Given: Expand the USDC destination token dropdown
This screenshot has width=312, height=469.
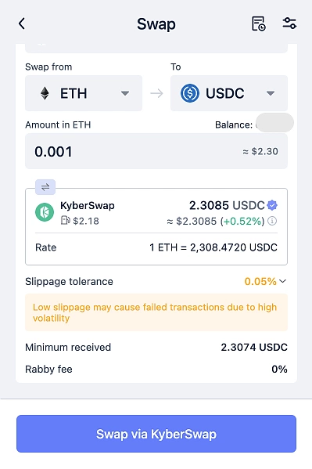Looking at the screenshot, I should click(x=229, y=93).
